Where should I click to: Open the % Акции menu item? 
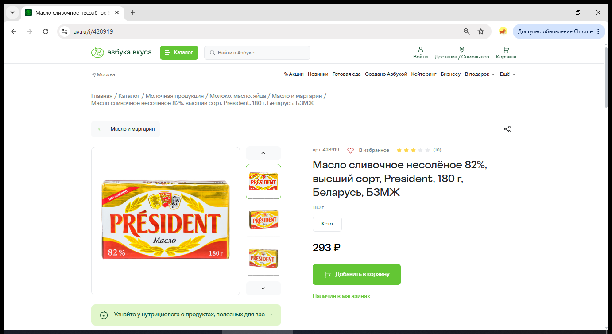(294, 74)
